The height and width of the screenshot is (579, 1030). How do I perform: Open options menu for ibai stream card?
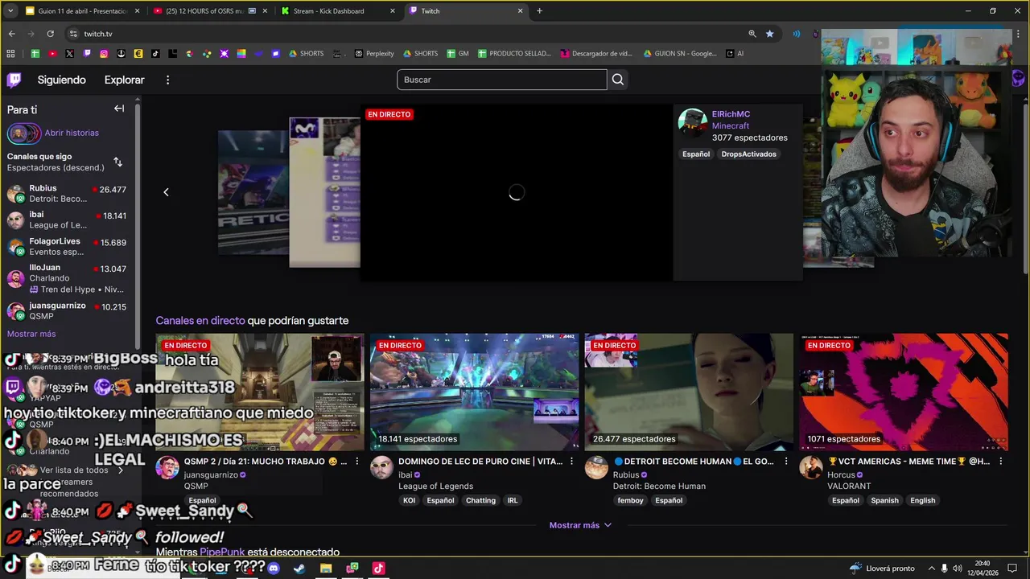click(572, 462)
